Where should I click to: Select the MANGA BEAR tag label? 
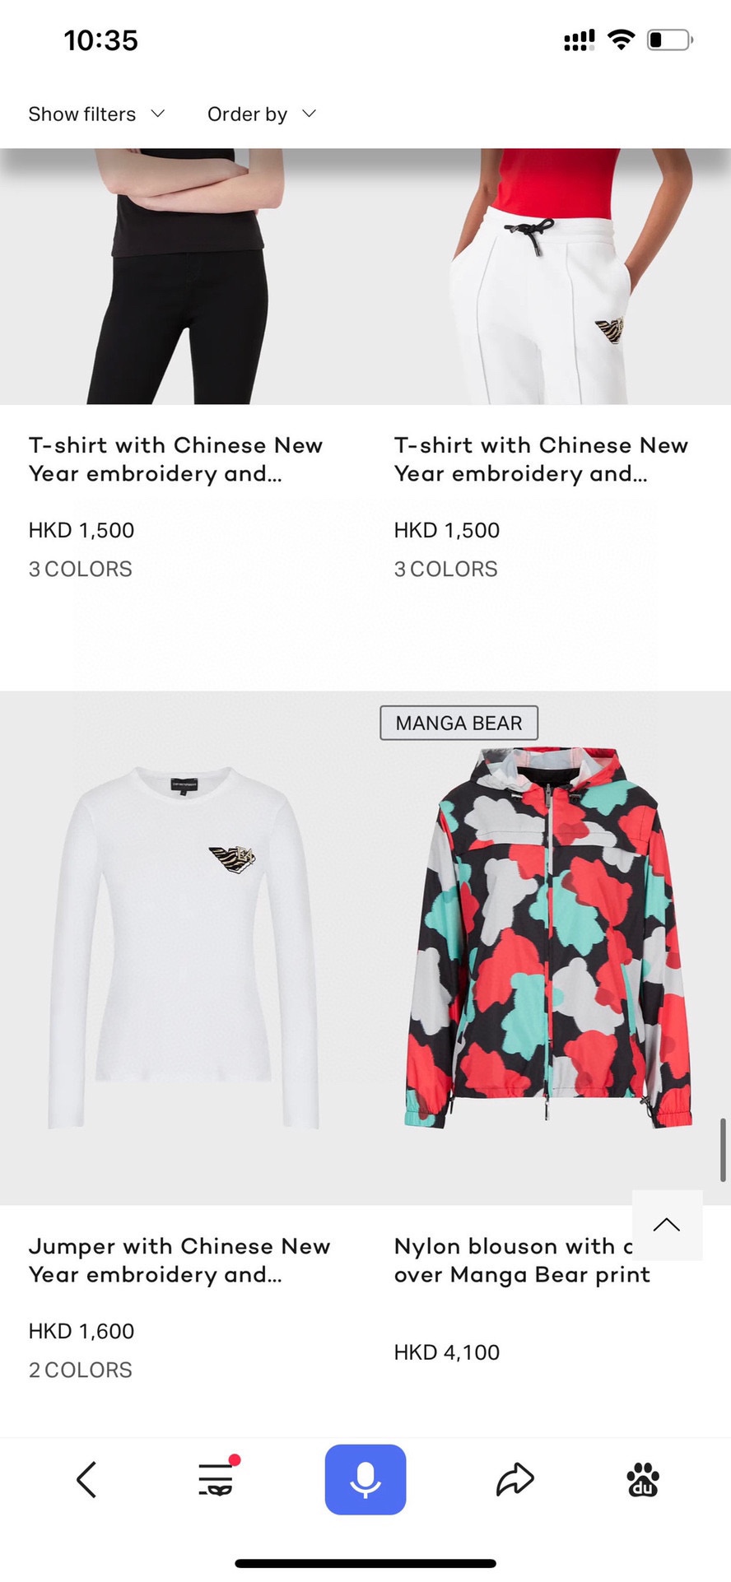coord(459,723)
